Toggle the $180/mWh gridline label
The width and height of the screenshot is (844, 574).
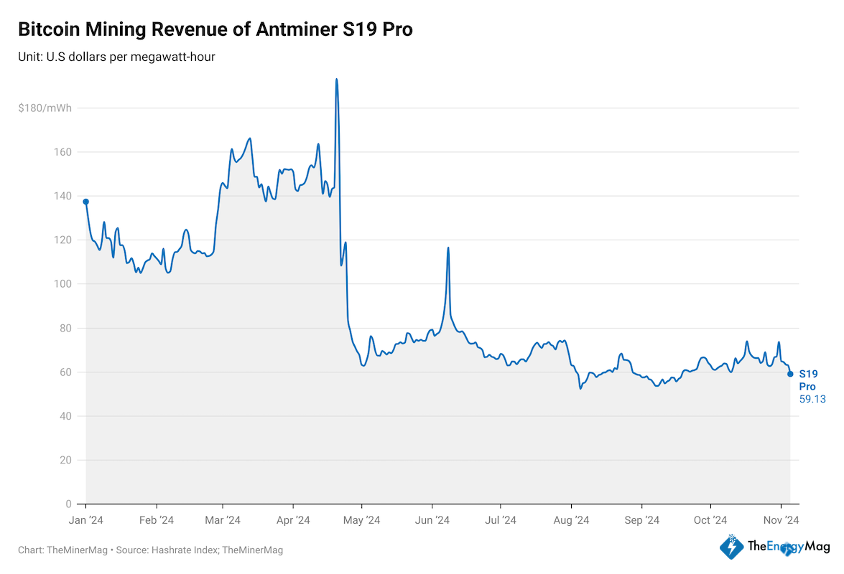pyautogui.click(x=45, y=108)
